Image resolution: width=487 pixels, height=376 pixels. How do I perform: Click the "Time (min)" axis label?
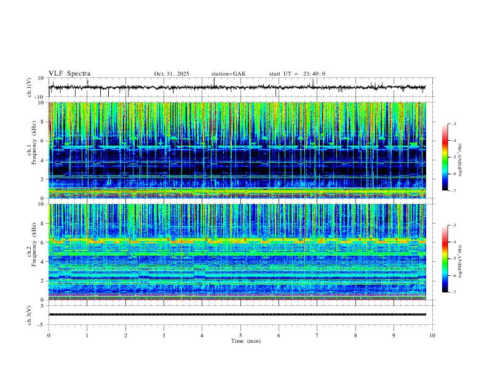tap(246, 341)
